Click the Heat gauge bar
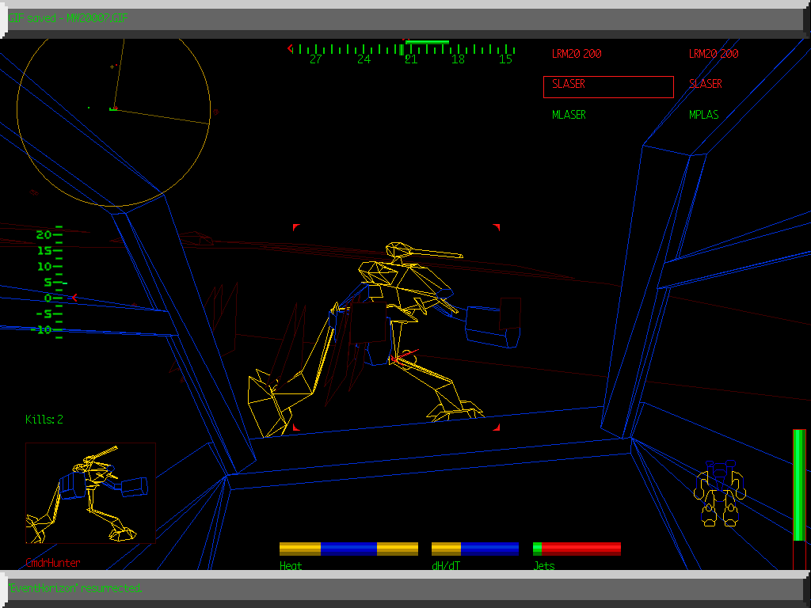Screen dimensions: 811x608 [348, 549]
